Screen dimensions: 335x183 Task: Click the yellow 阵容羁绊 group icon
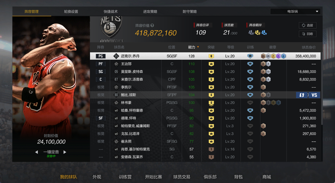[x=258, y=33]
